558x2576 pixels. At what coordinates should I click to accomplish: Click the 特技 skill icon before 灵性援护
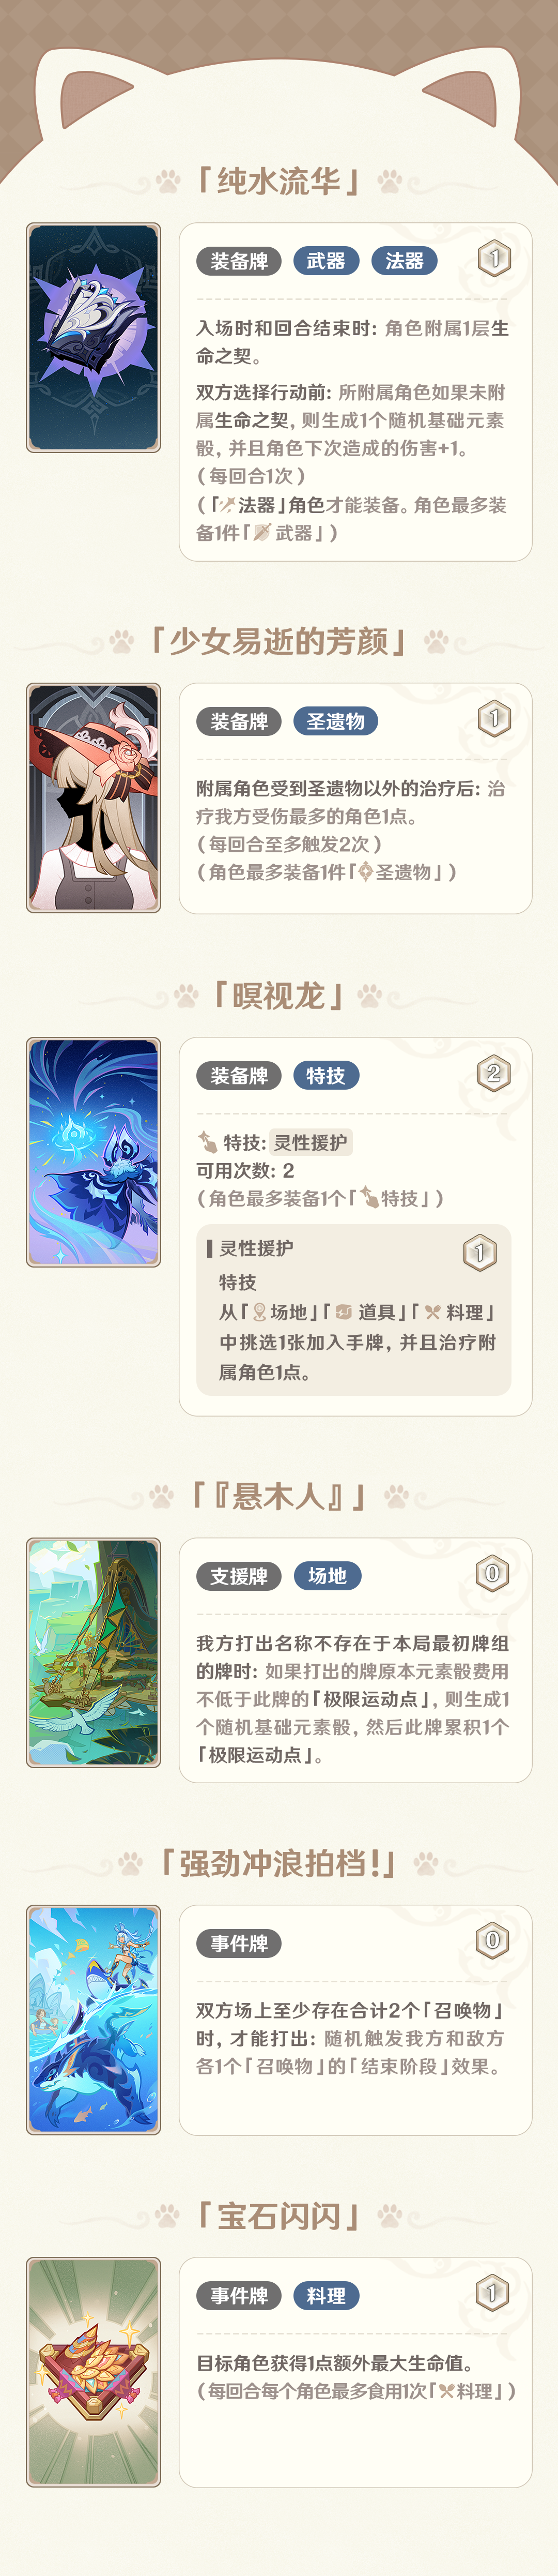[208, 1142]
